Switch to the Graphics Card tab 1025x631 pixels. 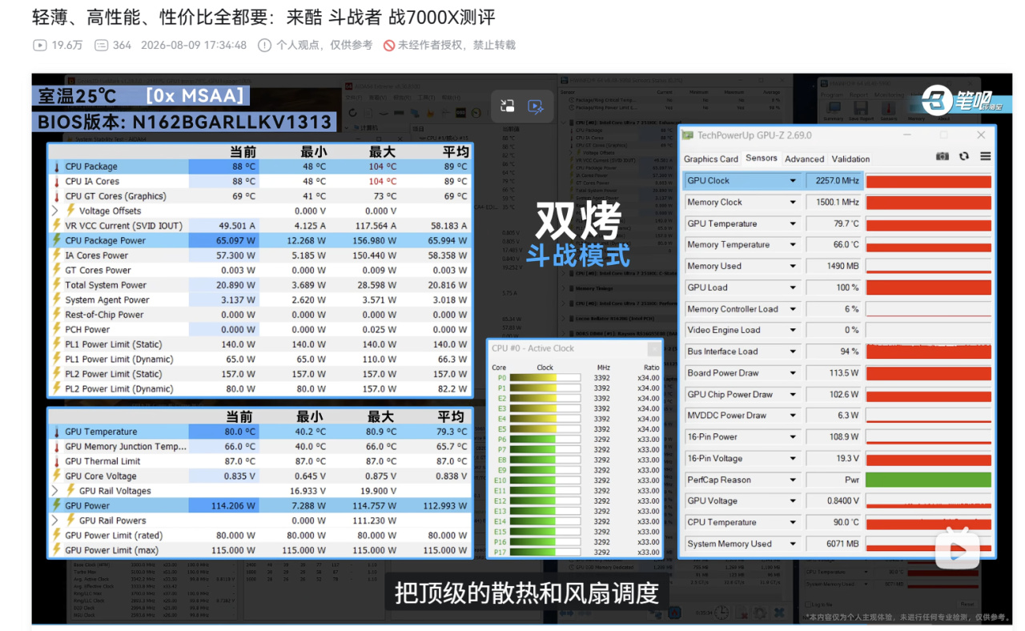711,159
